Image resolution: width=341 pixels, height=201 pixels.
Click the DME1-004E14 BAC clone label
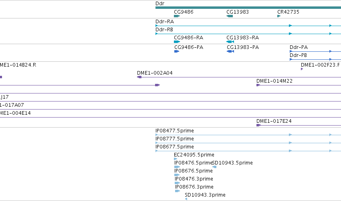15,113
